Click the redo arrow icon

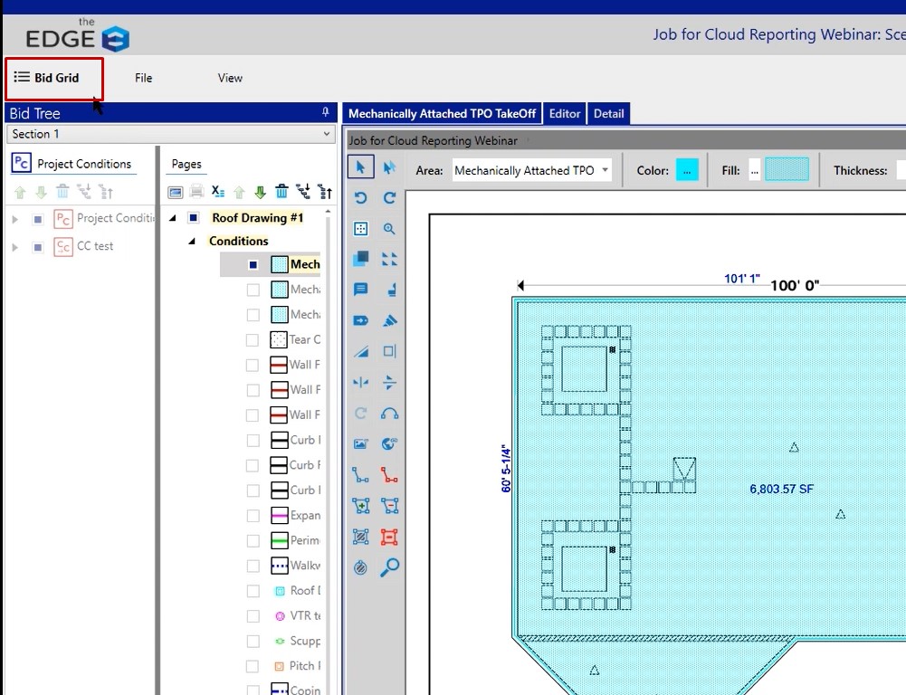pyautogui.click(x=390, y=198)
